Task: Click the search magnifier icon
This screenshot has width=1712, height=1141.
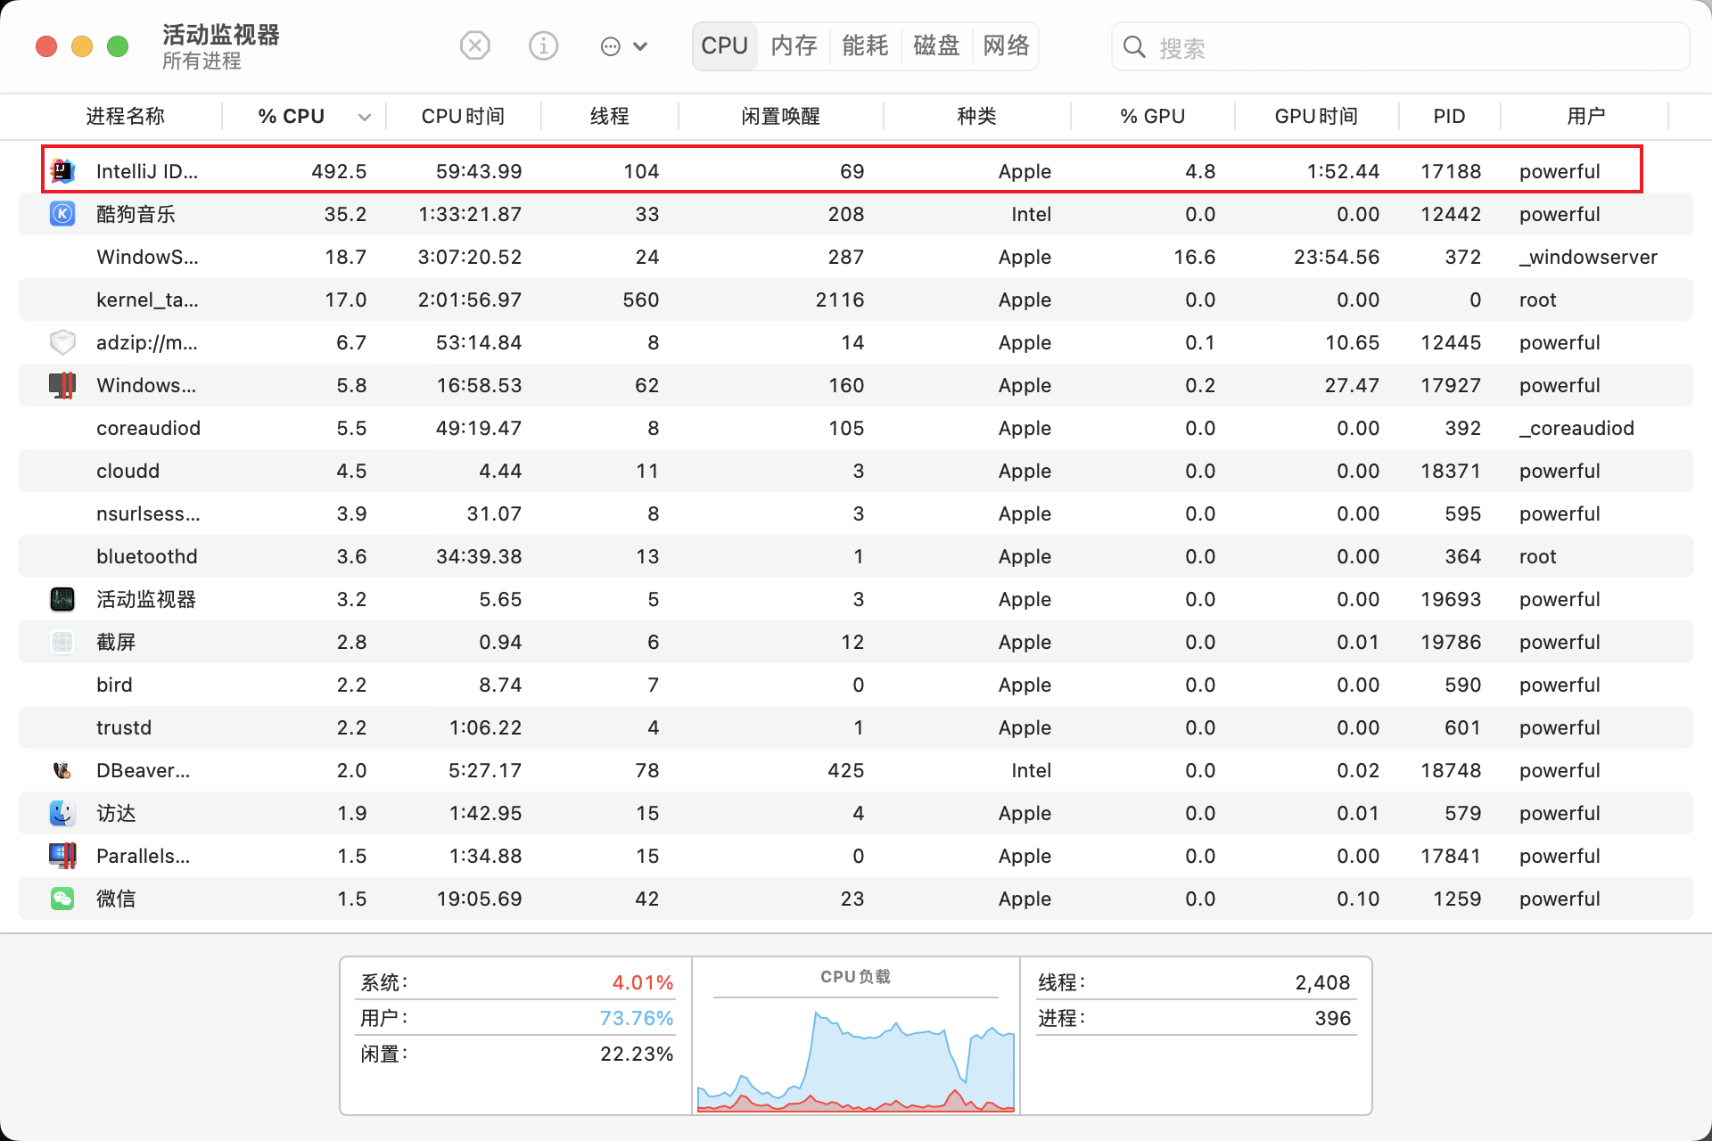Action: [x=1134, y=46]
